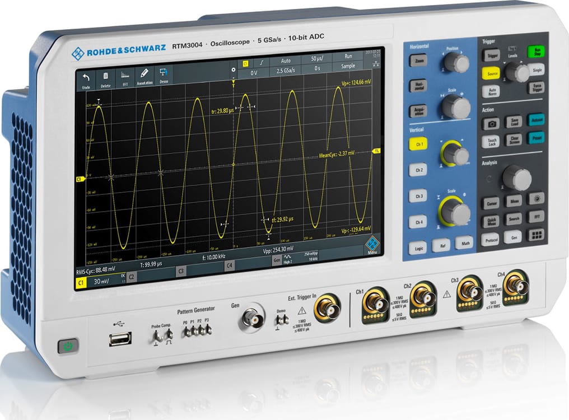569x420 pixels.
Task: Touch the Ext. Trigger In connector
Action: pyautogui.click(x=327, y=308)
